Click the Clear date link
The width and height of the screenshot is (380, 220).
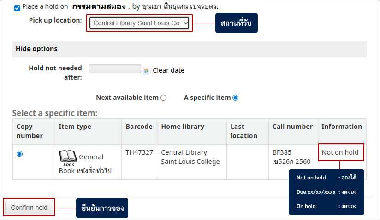coord(168,70)
